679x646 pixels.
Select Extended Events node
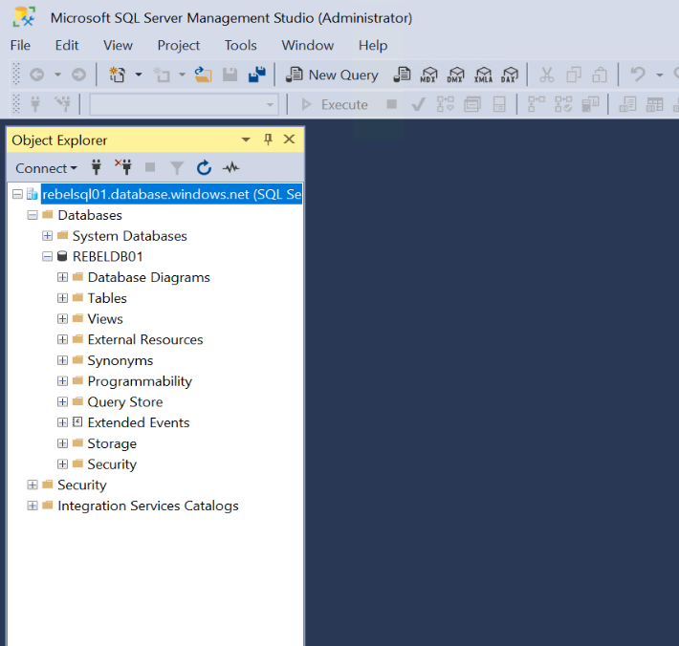(138, 422)
